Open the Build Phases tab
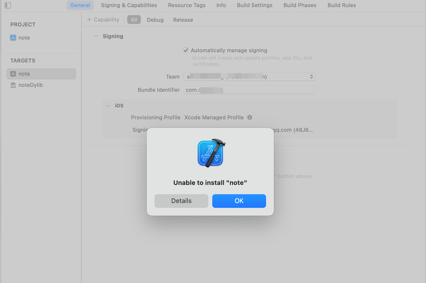The image size is (426, 283). pos(300,5)
